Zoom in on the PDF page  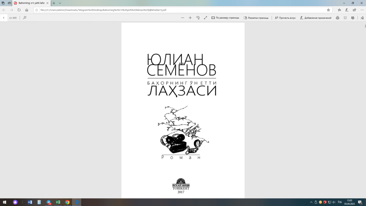[x=190, y=17]
